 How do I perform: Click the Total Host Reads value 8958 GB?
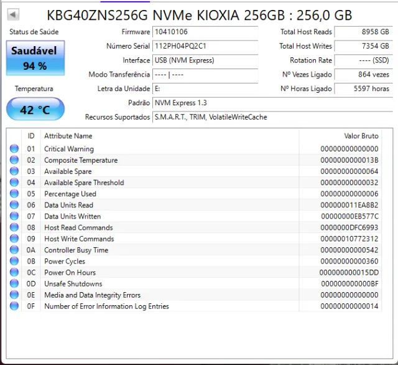(363, 32)
